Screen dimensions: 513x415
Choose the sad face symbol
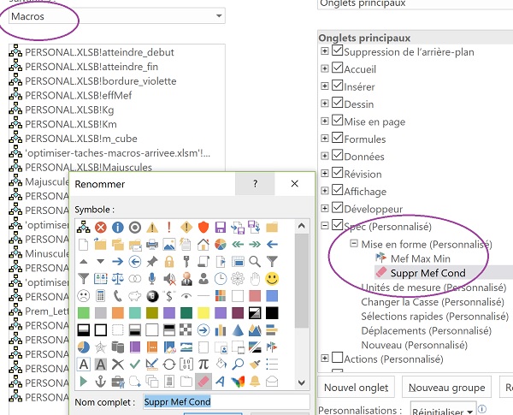pyautogui.click(x=84, y=296)
